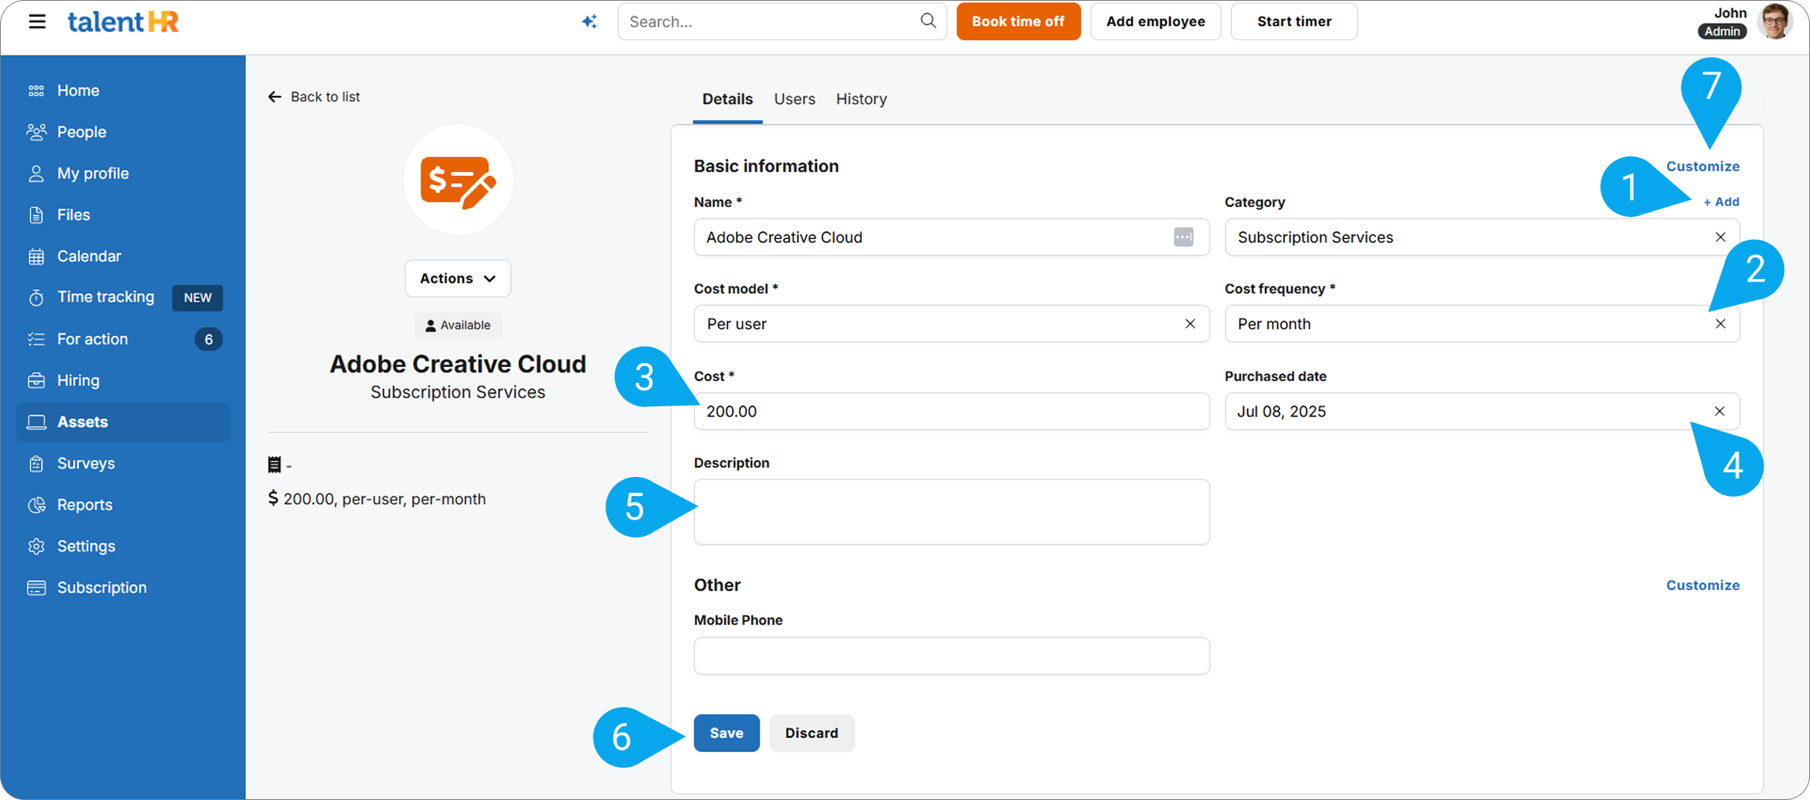The image size is (1810, 800).
Task: Click the Start timer button
Action: click(x=1293, y=21)
